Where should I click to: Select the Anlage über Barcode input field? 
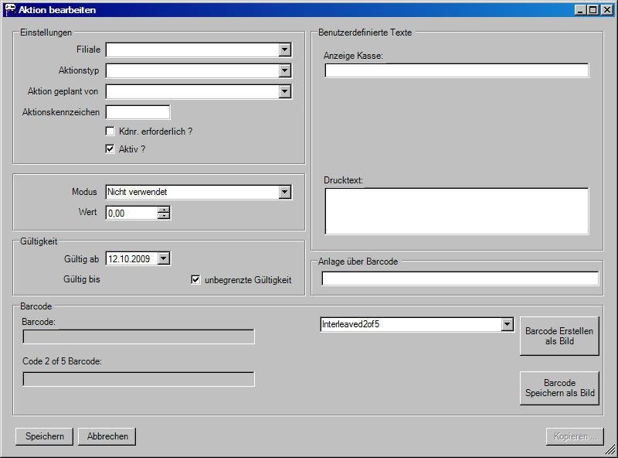(x=460, y=279)
